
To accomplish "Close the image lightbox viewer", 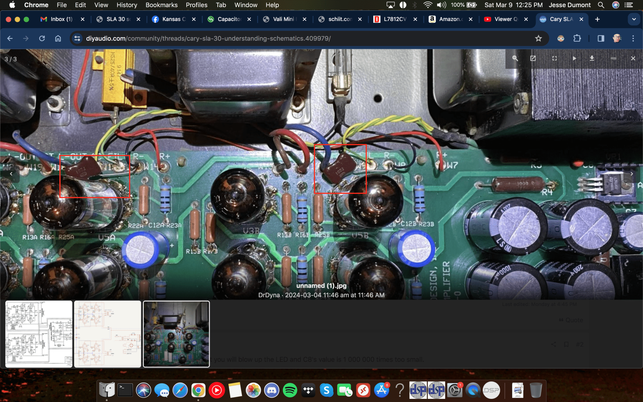I will (633, 58).
